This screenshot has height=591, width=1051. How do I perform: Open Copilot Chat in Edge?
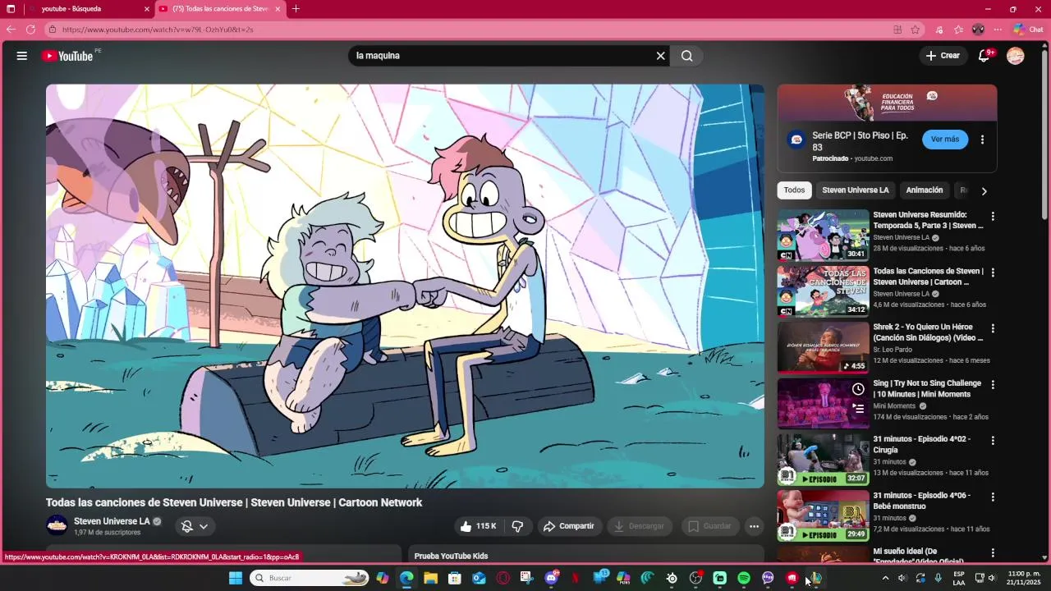click(x=1028, y=30)
